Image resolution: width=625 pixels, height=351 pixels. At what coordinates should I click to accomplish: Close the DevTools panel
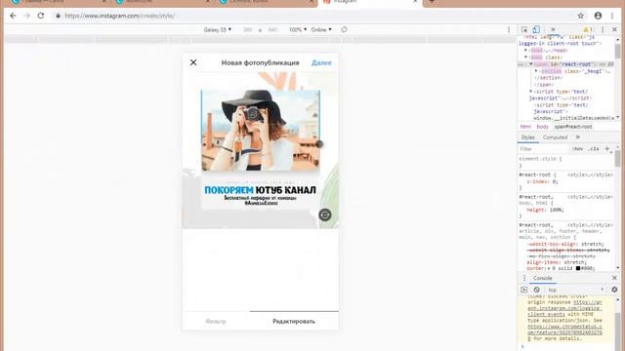pyautogui.click(x=614, y=30)
